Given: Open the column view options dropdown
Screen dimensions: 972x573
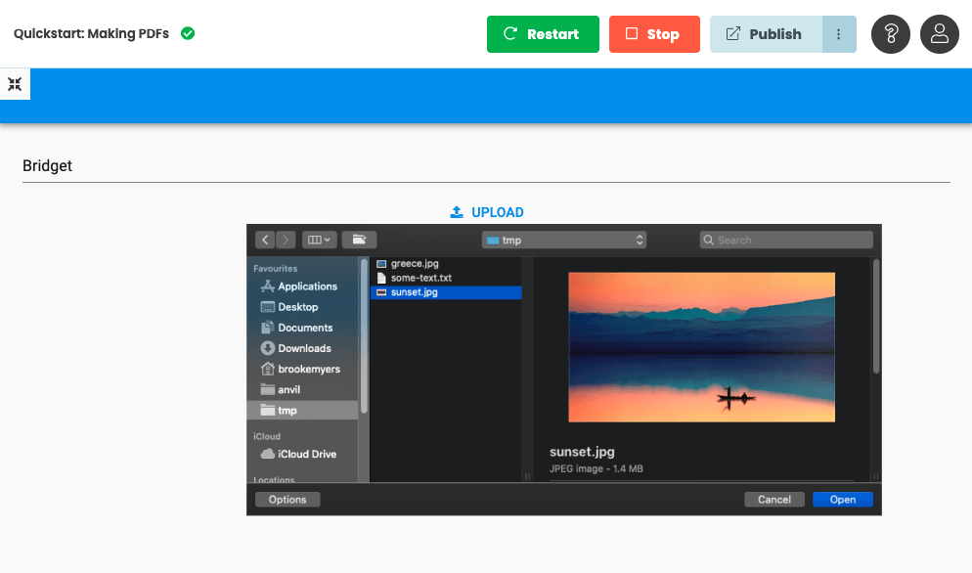Looking at the screenshot, I should [317, 240].
